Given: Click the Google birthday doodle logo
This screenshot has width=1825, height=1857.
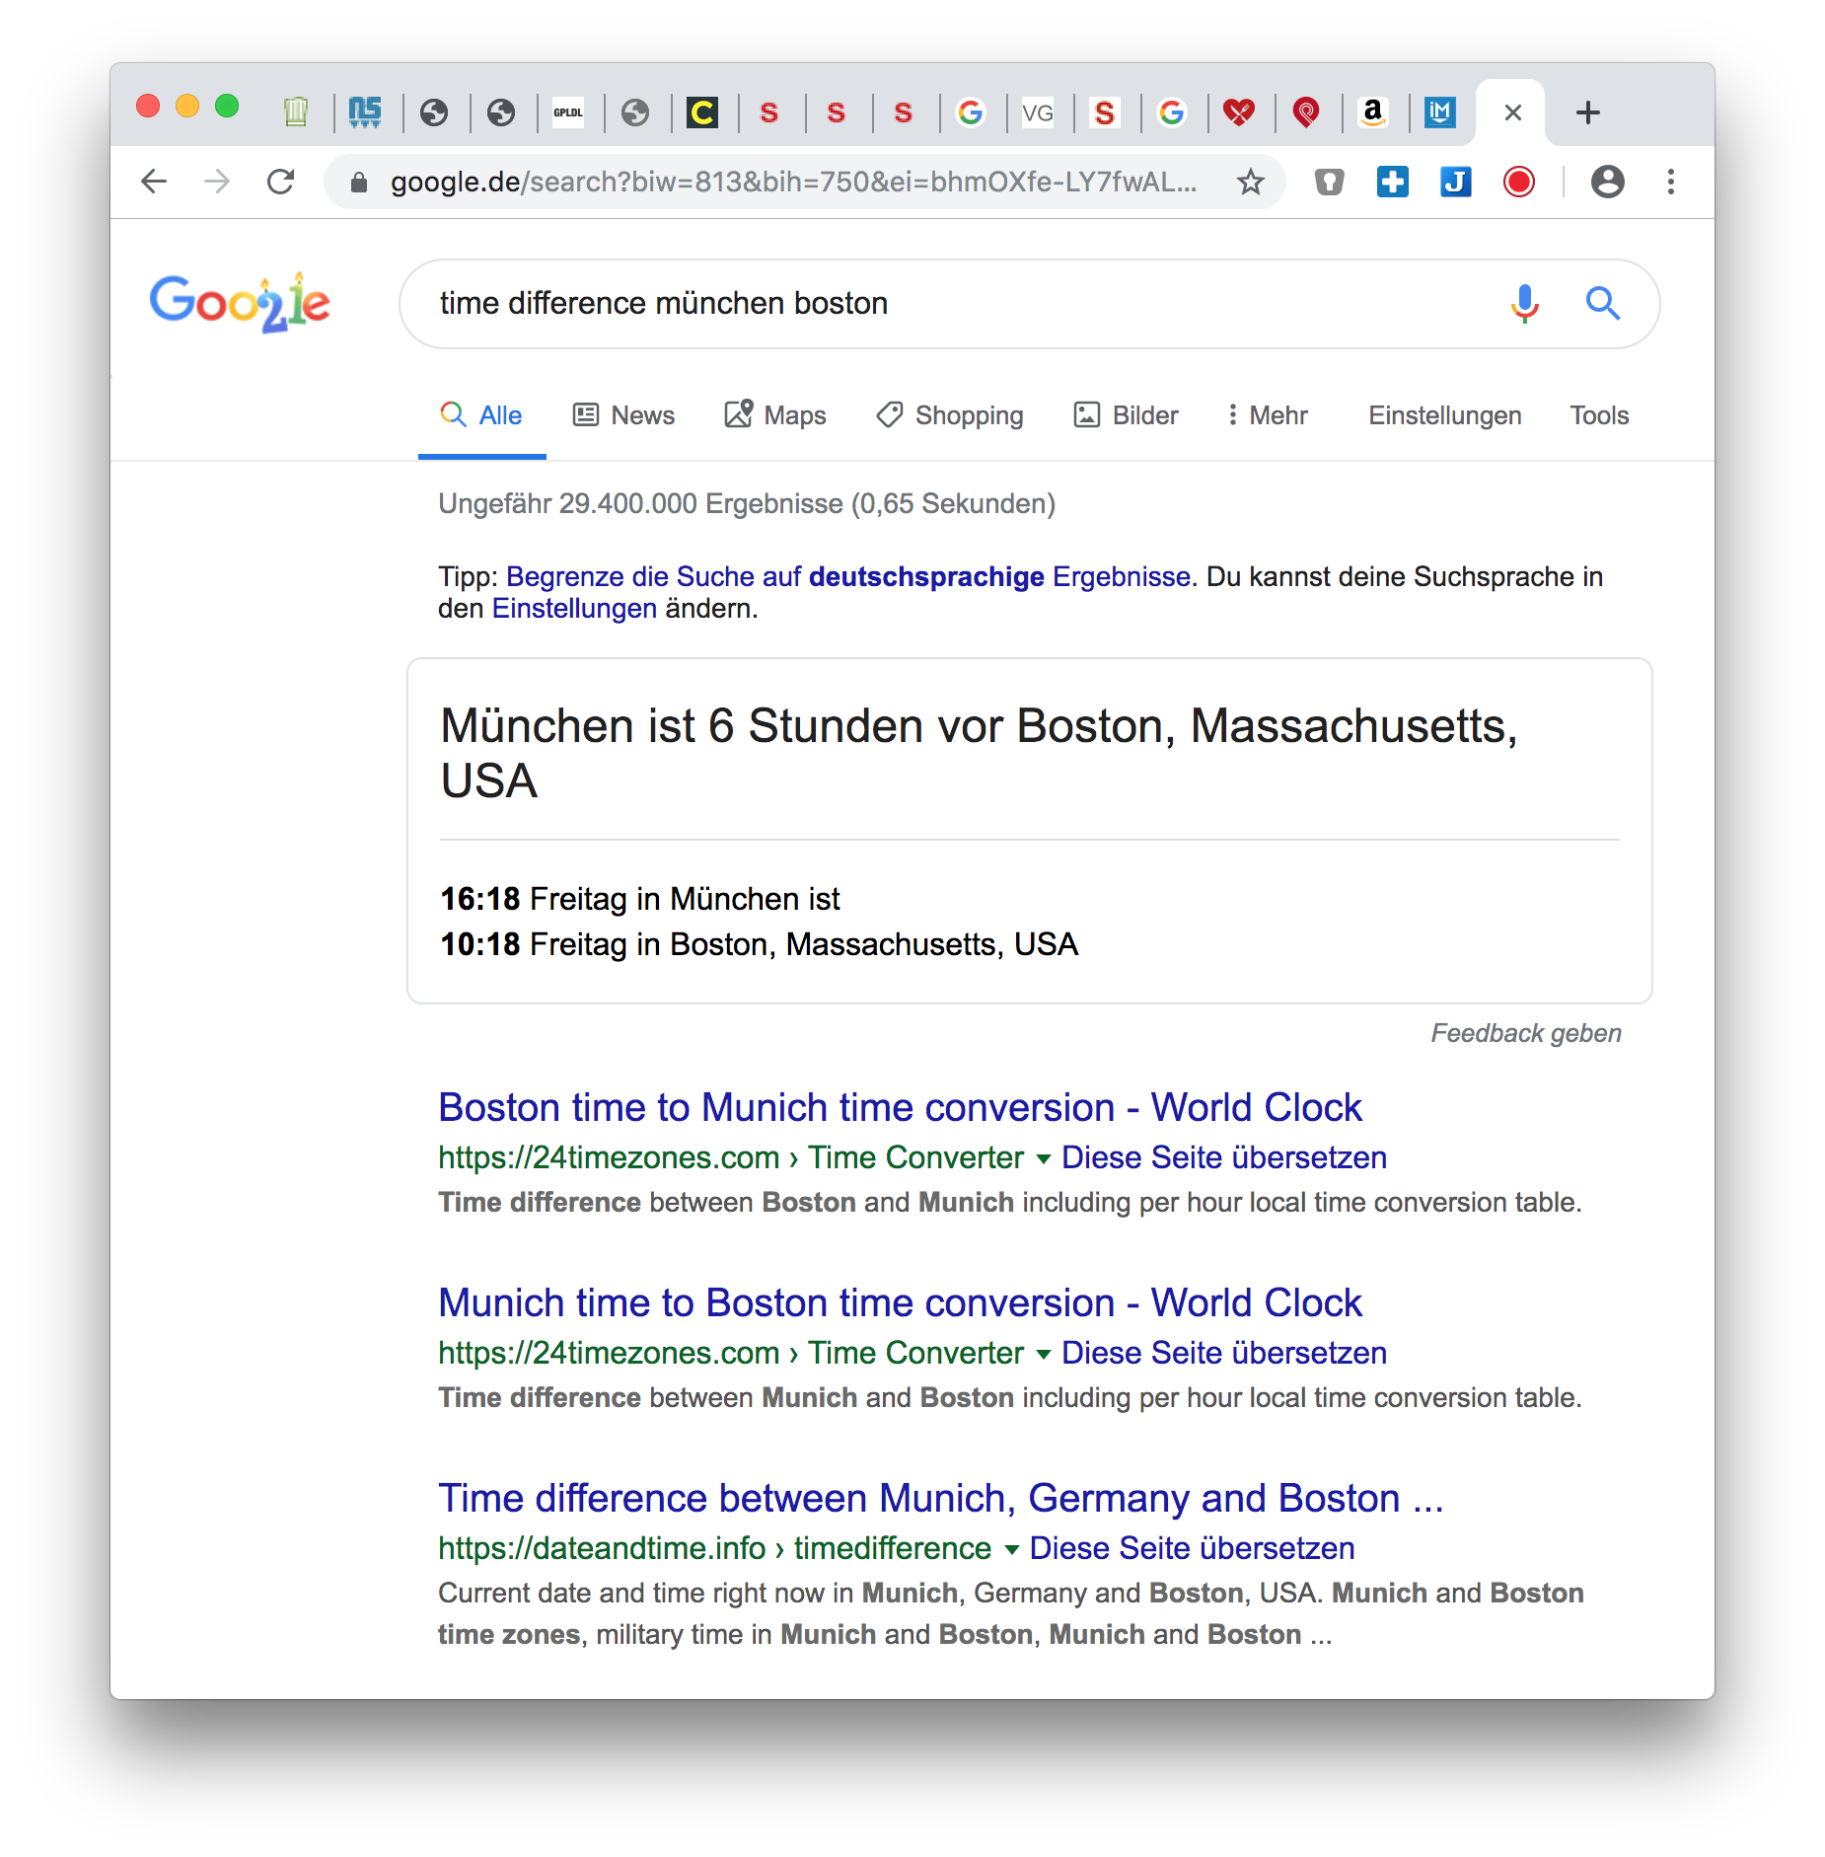Looking at the screenshot, I should tap(240, 302).
